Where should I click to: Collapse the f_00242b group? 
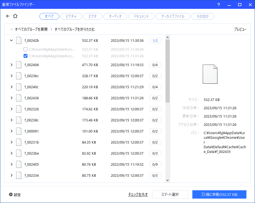coord(11,40)
